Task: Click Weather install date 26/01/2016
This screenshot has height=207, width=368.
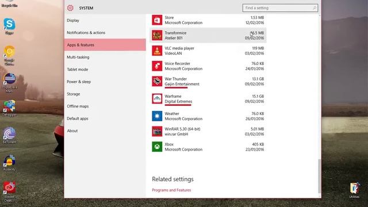Action: coord(255,119)
